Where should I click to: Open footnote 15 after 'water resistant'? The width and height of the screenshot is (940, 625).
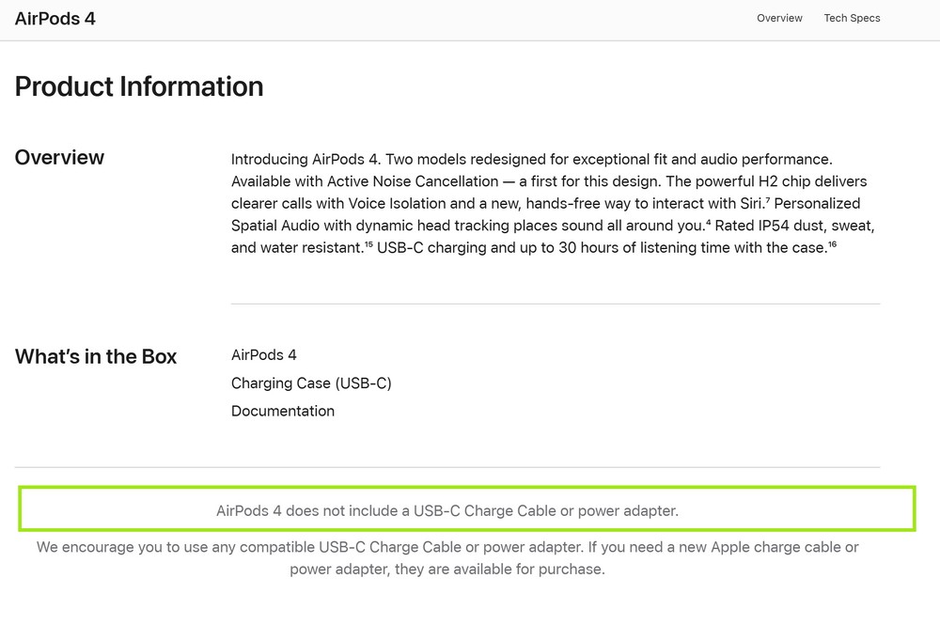[x=368, y=243]
